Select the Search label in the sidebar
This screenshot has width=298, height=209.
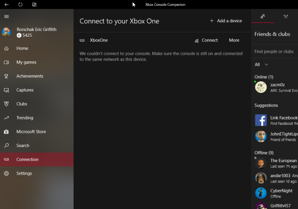(23, 146)
